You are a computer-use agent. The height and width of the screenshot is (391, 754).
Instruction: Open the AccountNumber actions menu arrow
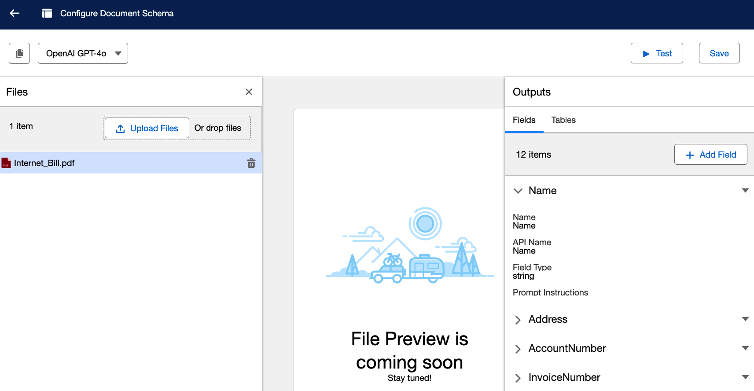pyautogui.click(x=745, y=348)
